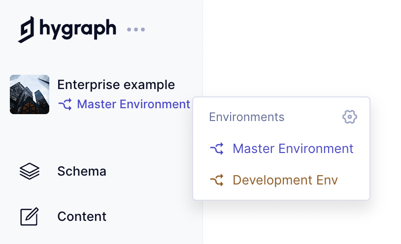Click the Enterprise example project thumbnail

click(30, 94)
